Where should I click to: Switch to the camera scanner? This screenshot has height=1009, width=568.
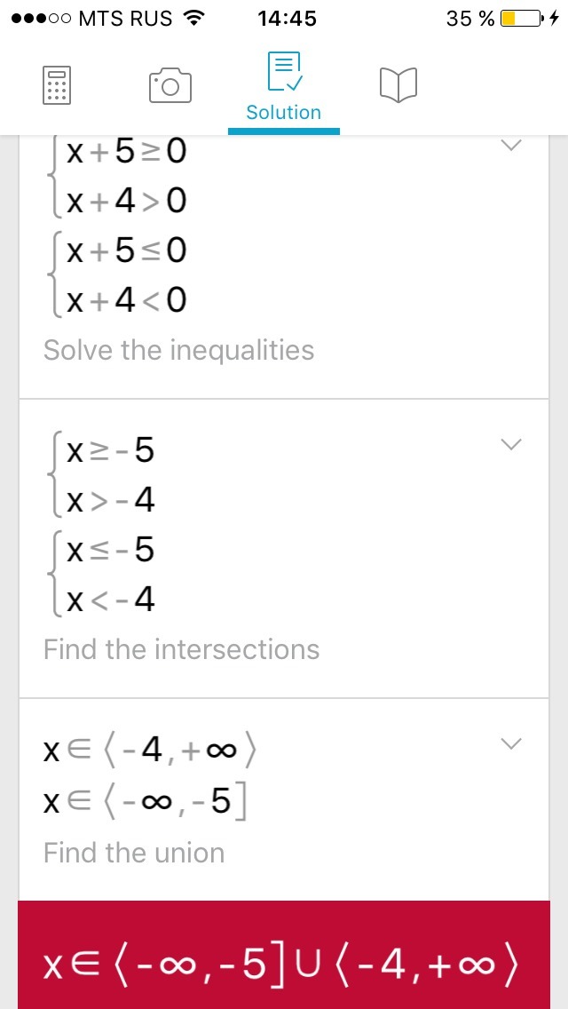coord(170,85)
